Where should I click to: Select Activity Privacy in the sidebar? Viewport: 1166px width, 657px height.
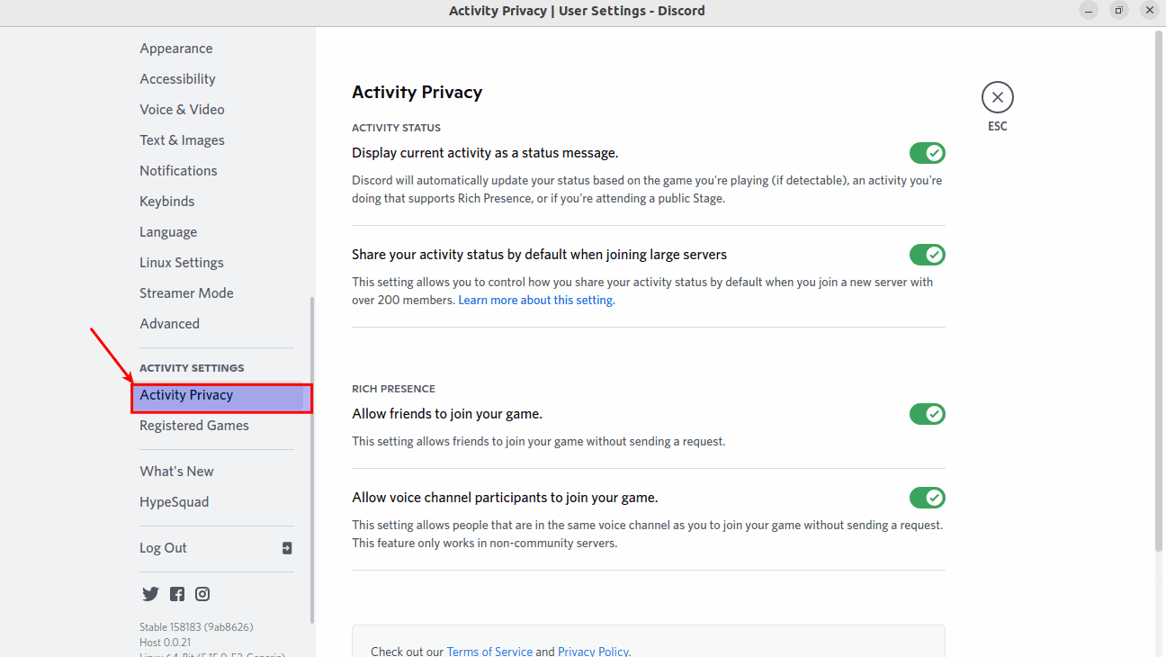221,396
